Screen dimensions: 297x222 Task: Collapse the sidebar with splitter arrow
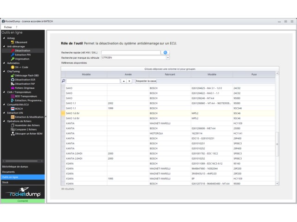[45, 117]
